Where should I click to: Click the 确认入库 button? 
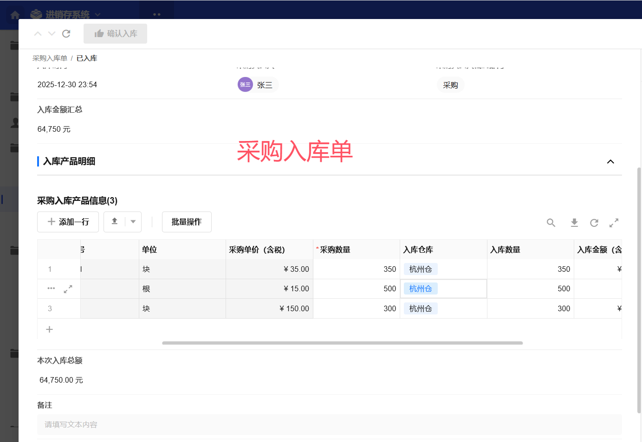click(x=116, y=33)
